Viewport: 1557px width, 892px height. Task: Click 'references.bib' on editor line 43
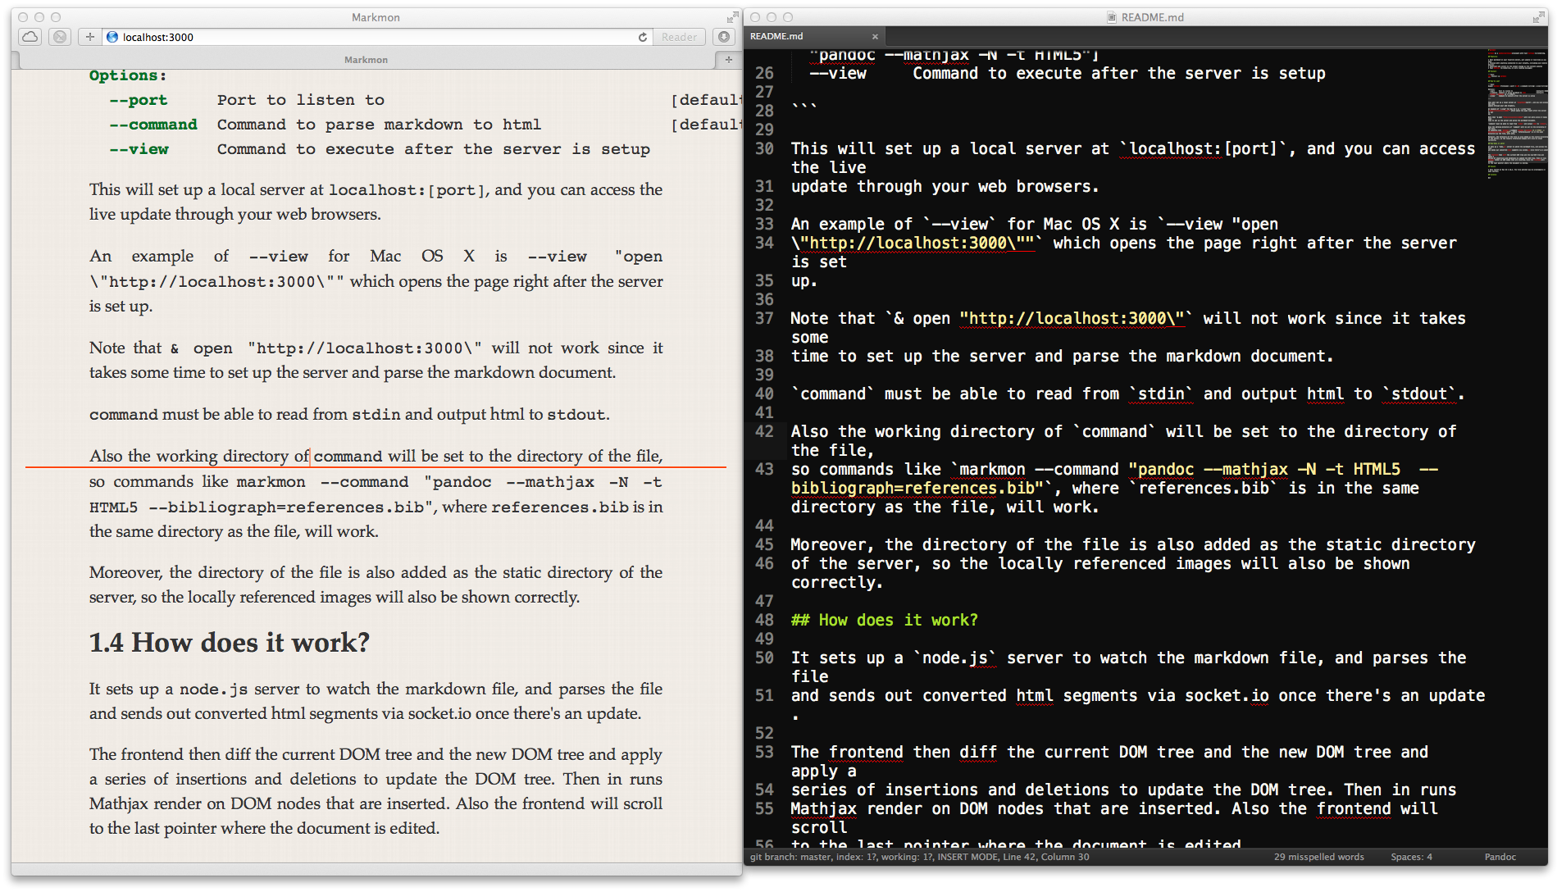(x=1204, y=489)
